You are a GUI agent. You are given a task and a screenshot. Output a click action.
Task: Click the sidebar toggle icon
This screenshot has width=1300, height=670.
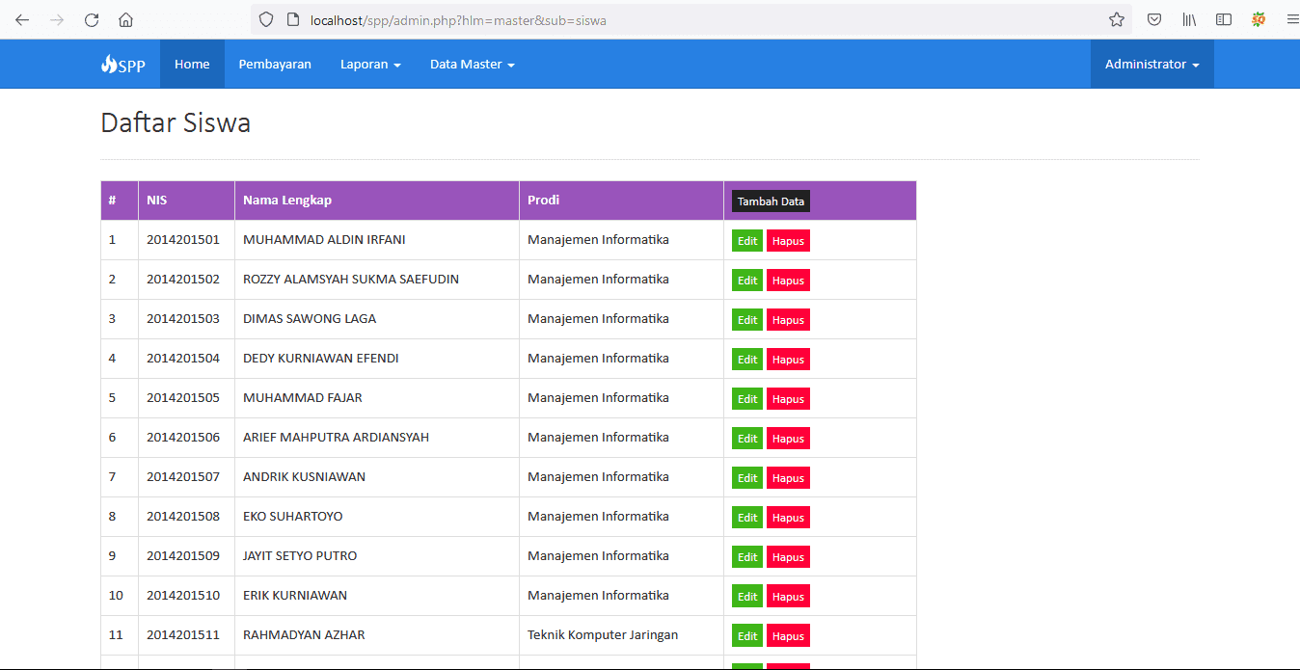point(1224,19)
